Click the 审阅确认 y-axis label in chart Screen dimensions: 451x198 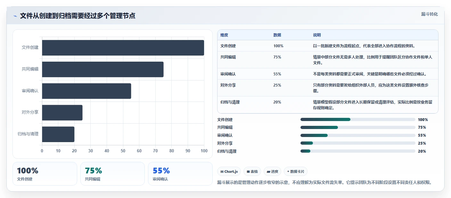click(x=30, y=91)
